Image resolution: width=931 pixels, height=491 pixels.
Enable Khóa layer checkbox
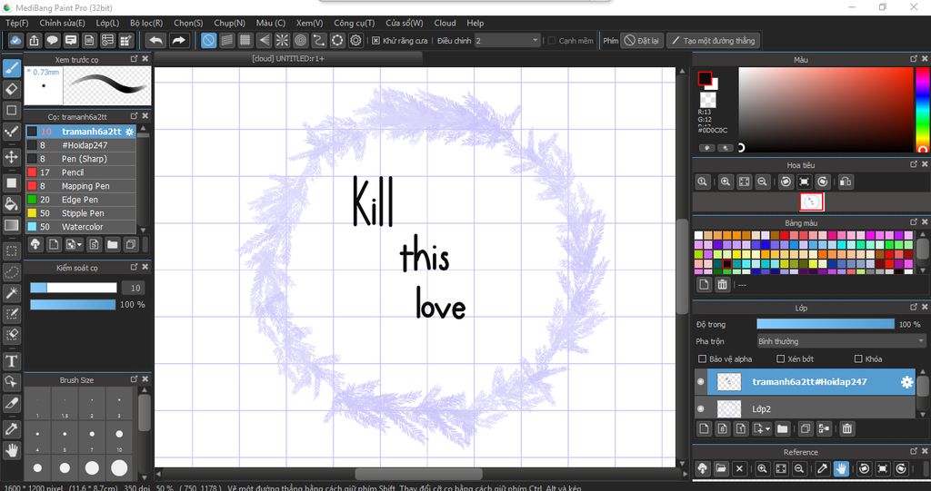858,358
